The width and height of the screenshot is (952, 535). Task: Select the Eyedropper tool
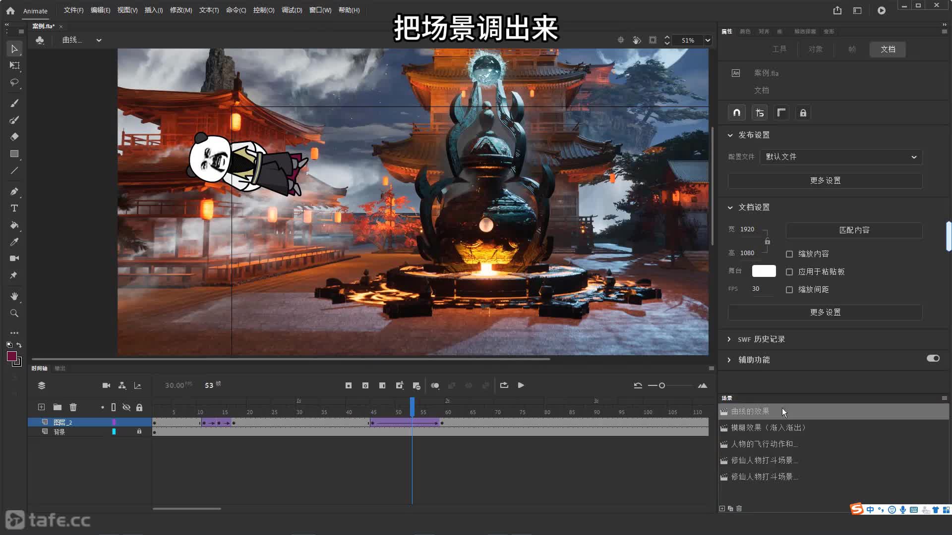coord(14,242)
